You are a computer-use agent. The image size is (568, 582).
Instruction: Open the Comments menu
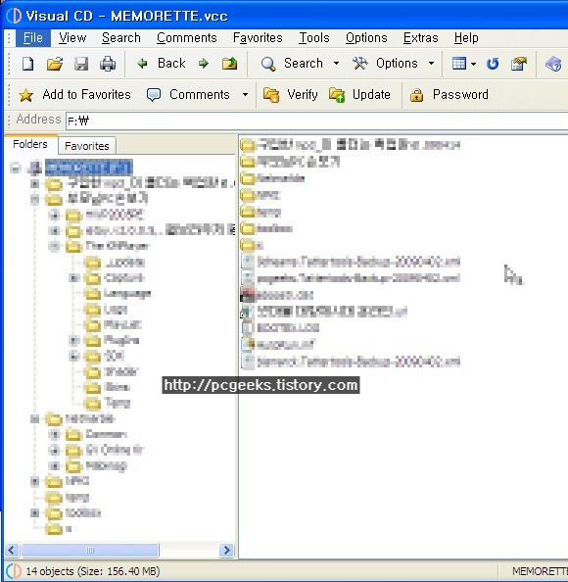tap(187, 38)
